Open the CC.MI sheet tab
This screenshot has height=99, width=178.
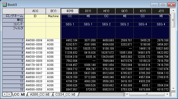(x=19, y=94)
